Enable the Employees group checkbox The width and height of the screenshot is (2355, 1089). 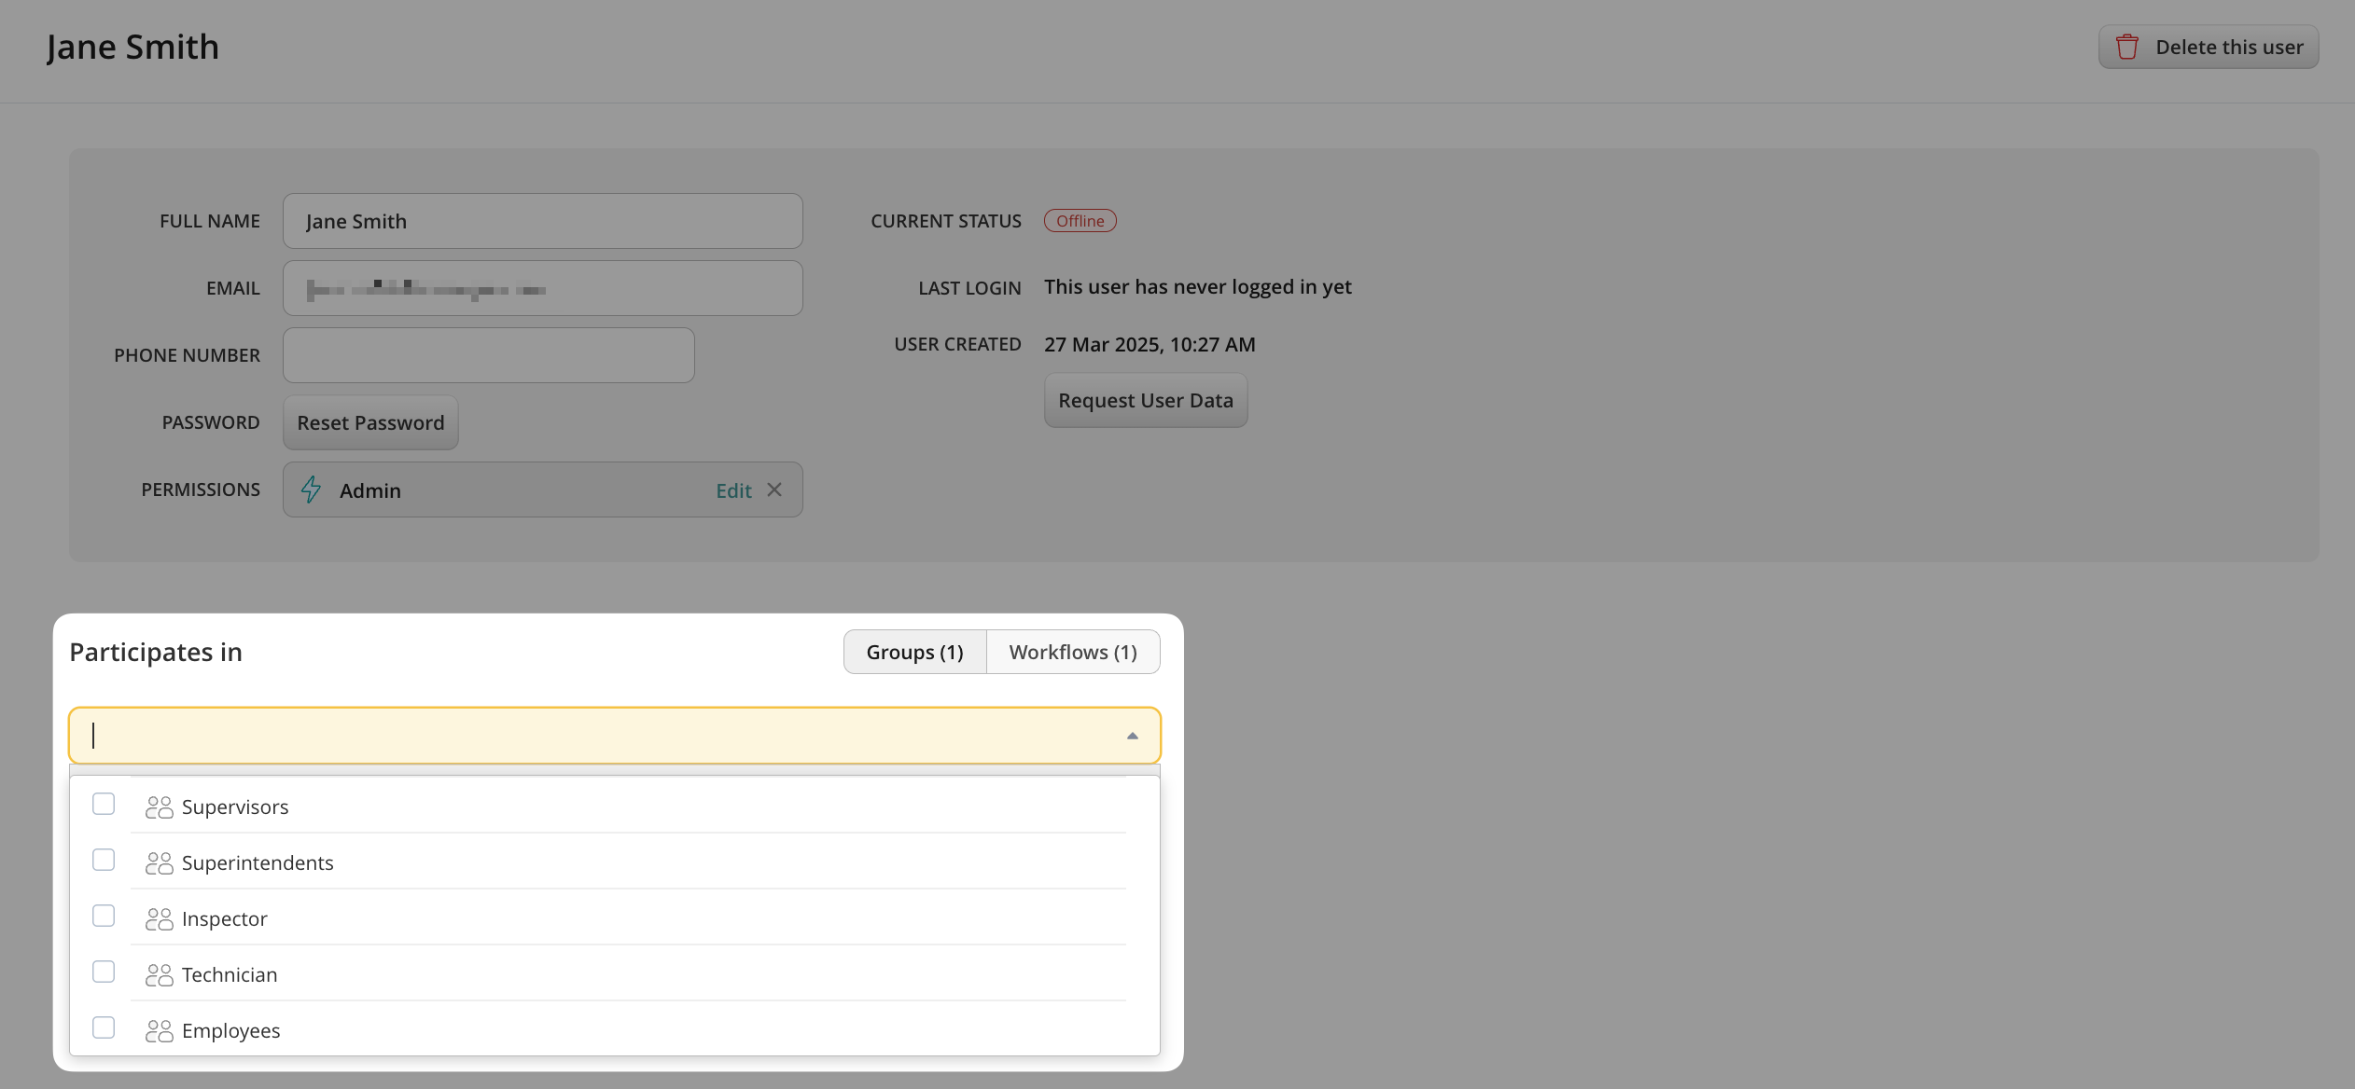click(104, 1027)
